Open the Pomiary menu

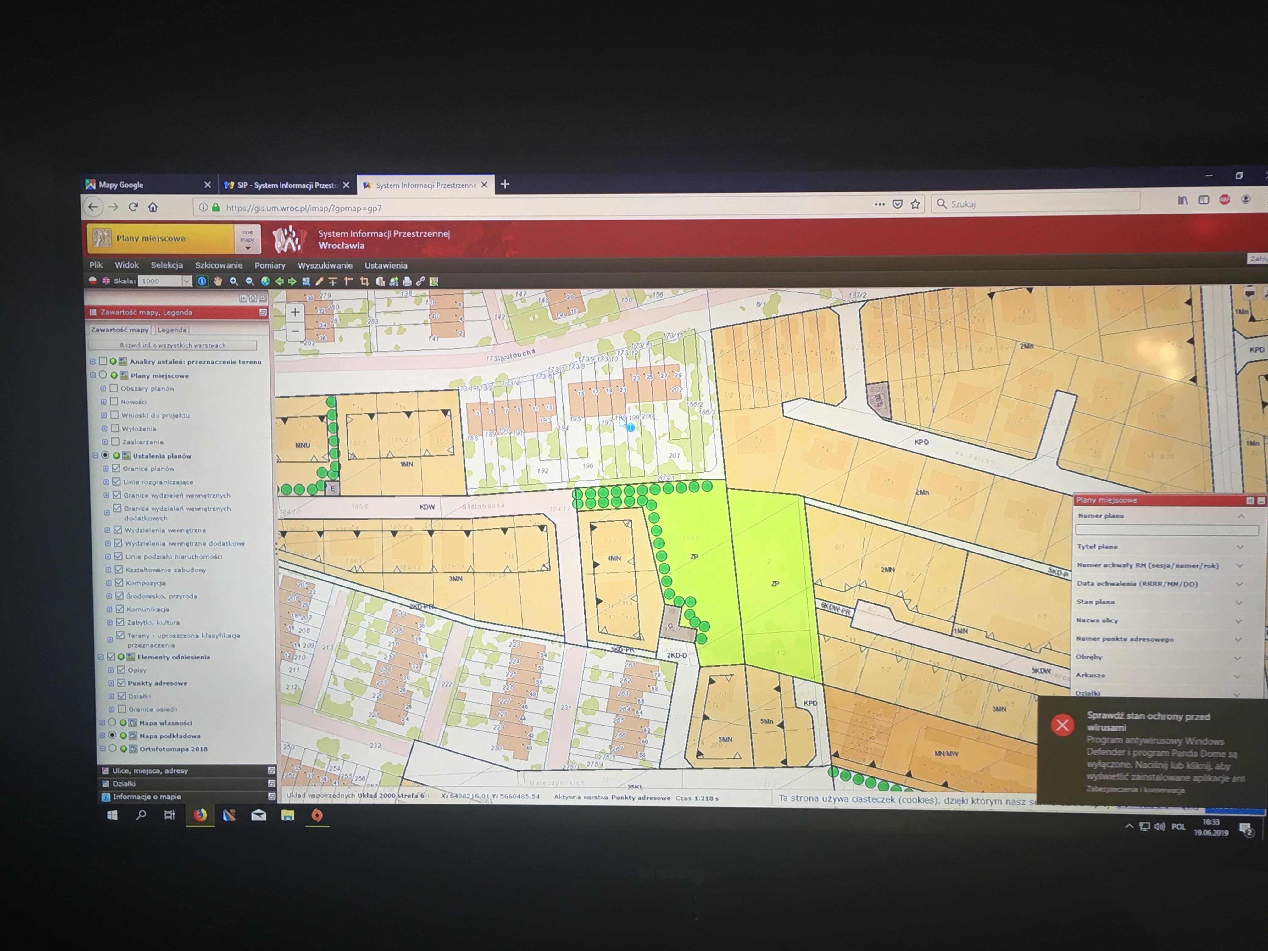[x=270, y=265]
